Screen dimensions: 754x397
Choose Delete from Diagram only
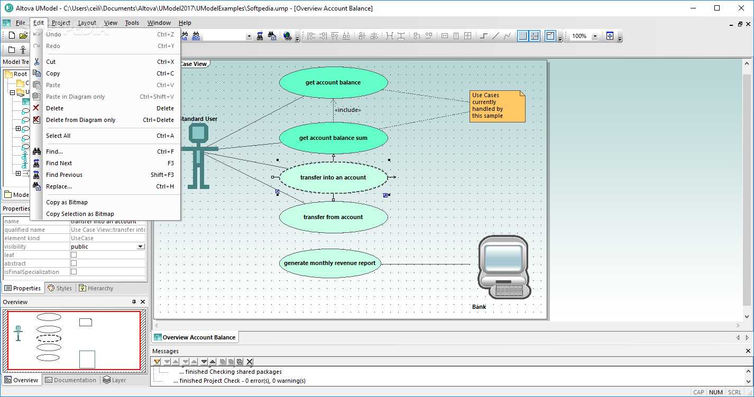point(105,120)
